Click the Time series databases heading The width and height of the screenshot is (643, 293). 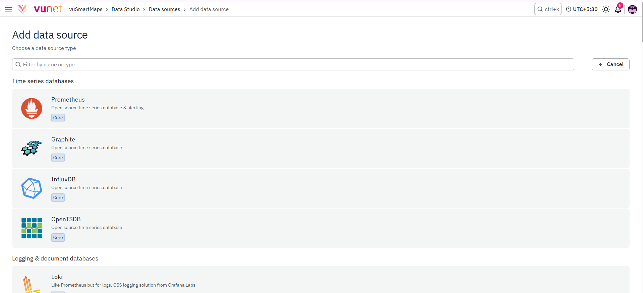pyautogui.click(x=43, y=81)
